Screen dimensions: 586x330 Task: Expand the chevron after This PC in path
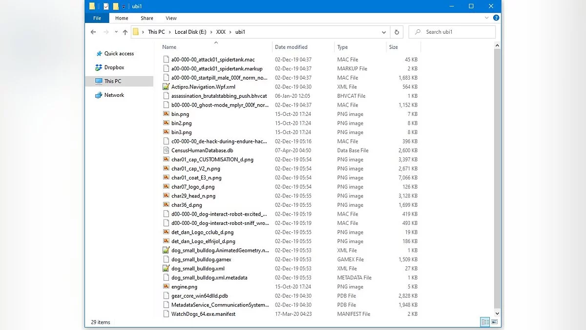click(170, 32)
